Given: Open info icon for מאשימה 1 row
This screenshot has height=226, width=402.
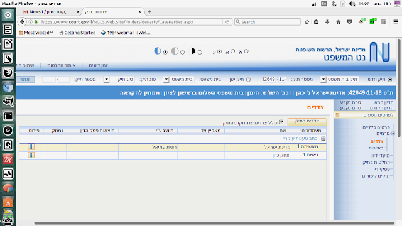Looking at the screenshot, I should pos(31,147).
